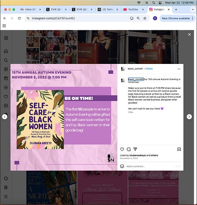Select the Instagram tab
The width and height of the screenshot is (197, 205).
pyautogui.click(x=159, y=10)
